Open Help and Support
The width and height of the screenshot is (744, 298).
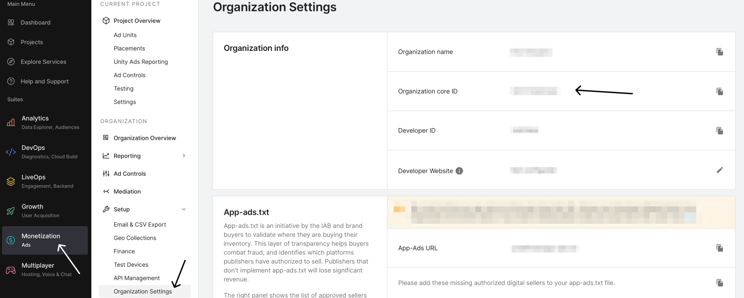(44, 81)
